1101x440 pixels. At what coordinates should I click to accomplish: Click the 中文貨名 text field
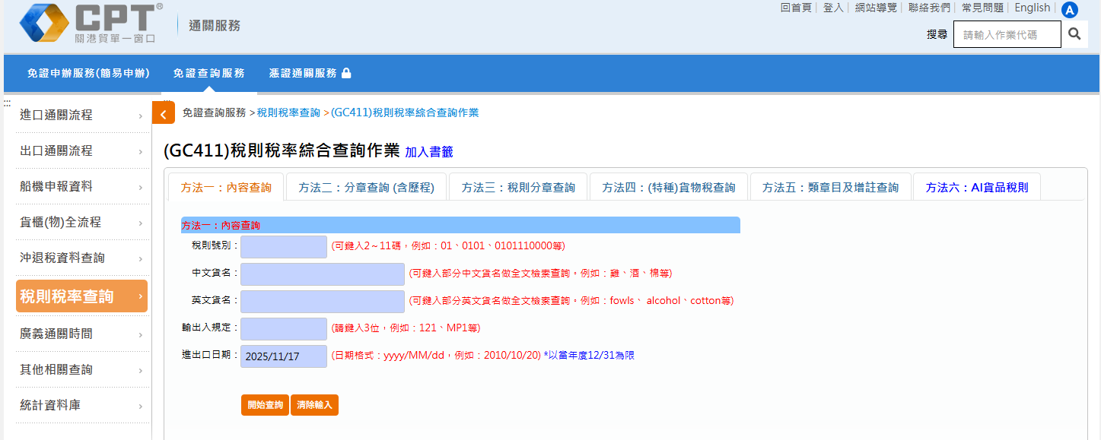pyautogui.click(x=323, y=274)
